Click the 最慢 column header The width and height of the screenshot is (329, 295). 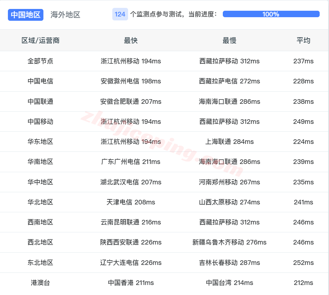[229, 40]
